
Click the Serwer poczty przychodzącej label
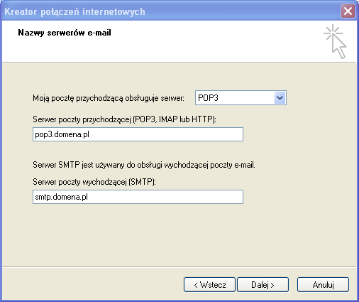coord(124,119)
